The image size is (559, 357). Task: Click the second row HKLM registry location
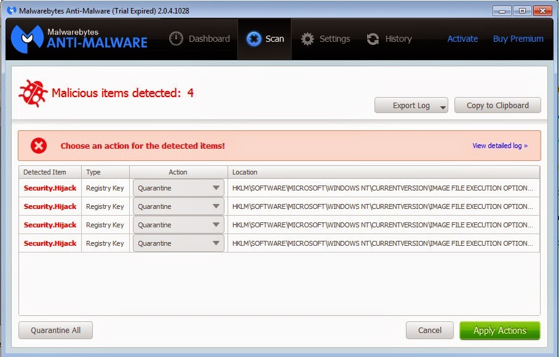383,206
